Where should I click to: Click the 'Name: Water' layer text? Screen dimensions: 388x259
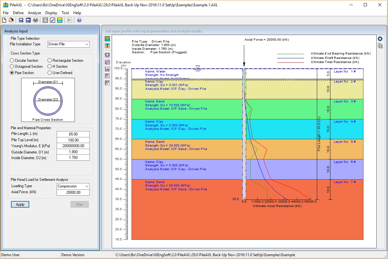155,72
